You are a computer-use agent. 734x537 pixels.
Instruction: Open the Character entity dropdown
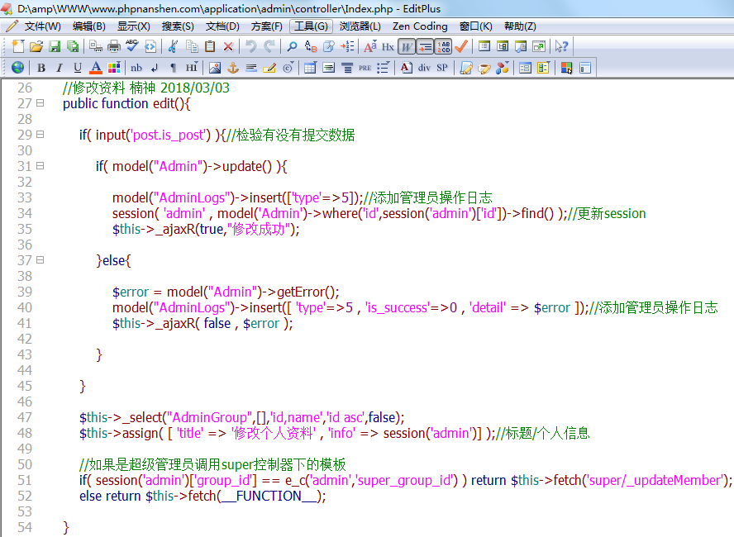coord(288,68)
